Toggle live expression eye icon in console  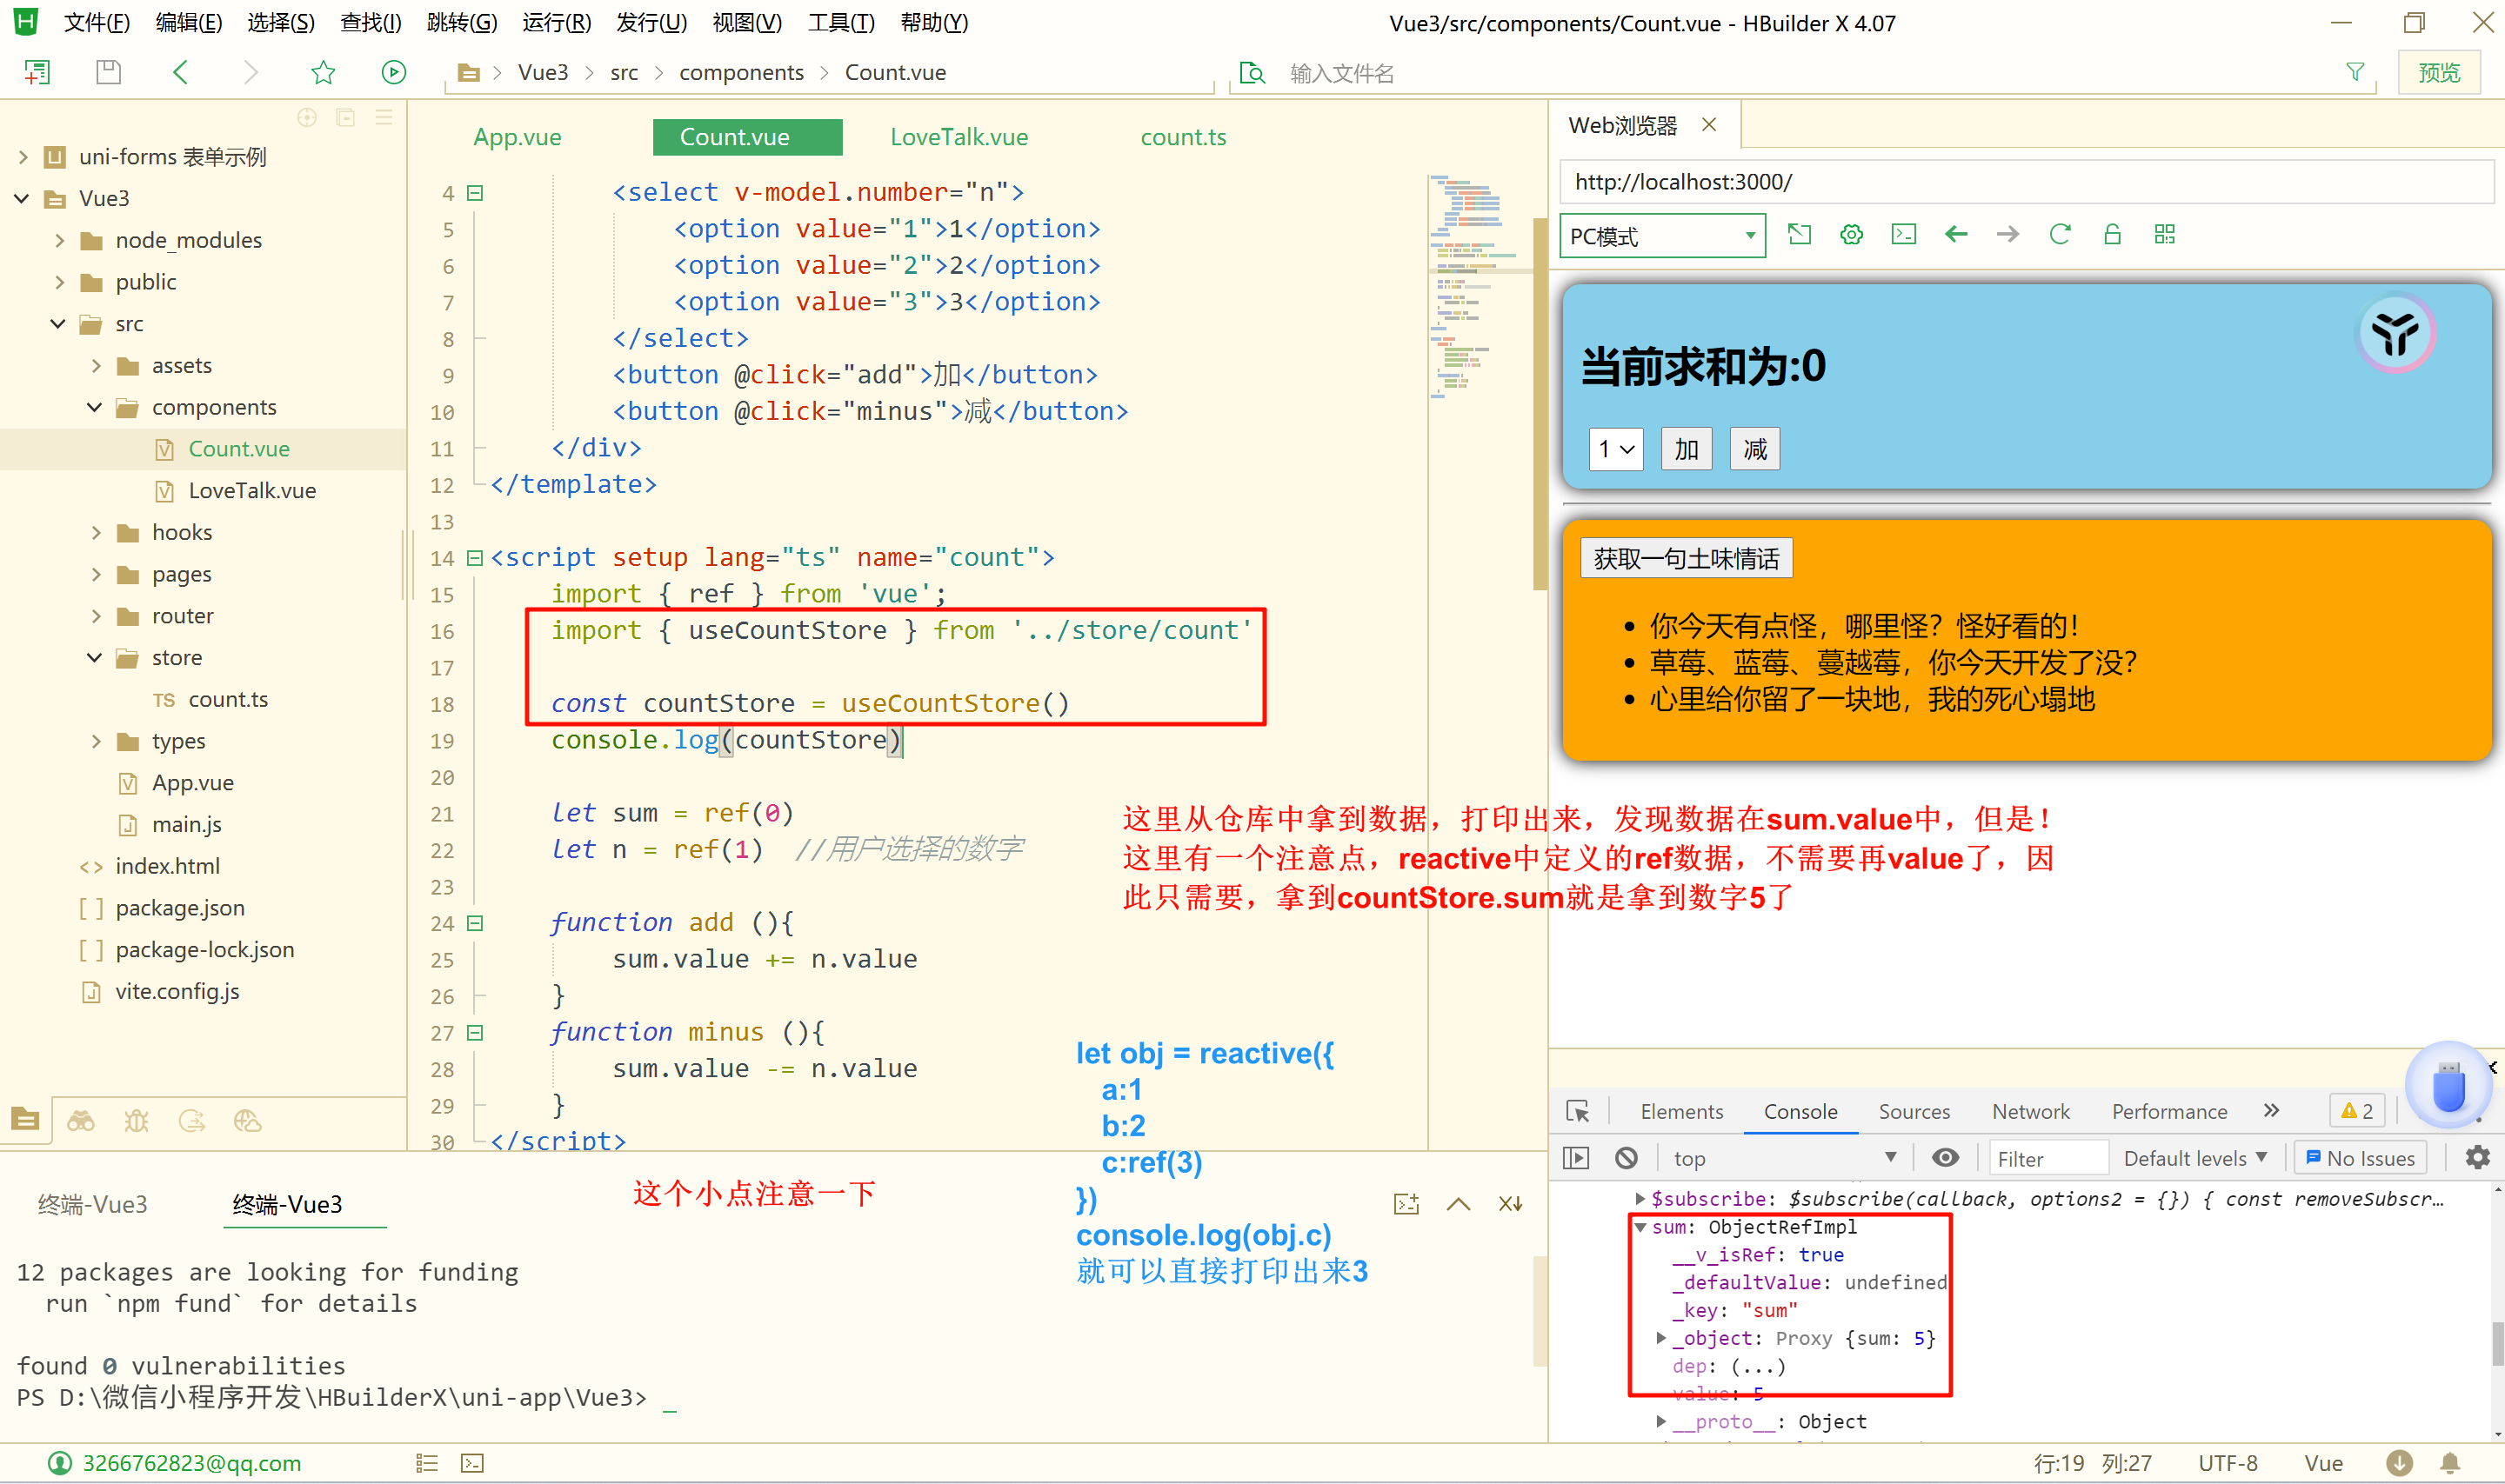point(1945,1157)
